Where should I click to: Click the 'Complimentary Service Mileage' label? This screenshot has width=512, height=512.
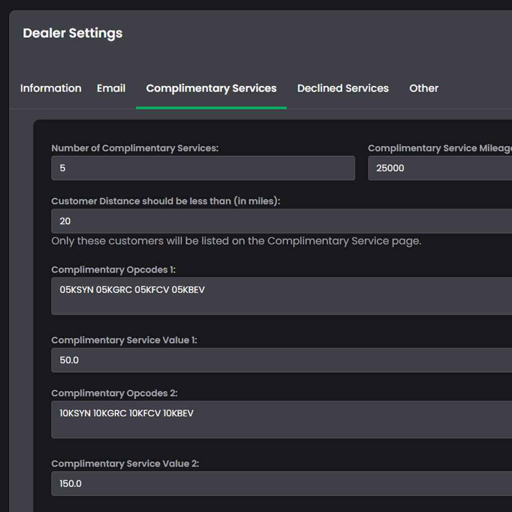click(x=440, y=148)
